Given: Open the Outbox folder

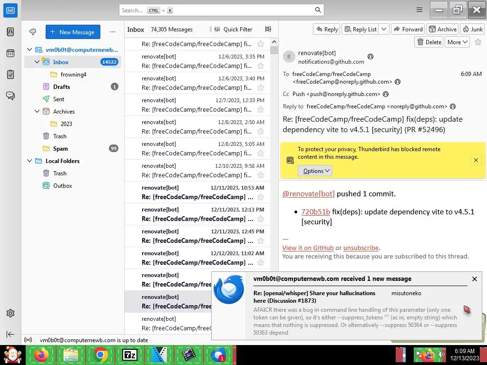Looking at the screenshot, I should click(x=73, y=186).
